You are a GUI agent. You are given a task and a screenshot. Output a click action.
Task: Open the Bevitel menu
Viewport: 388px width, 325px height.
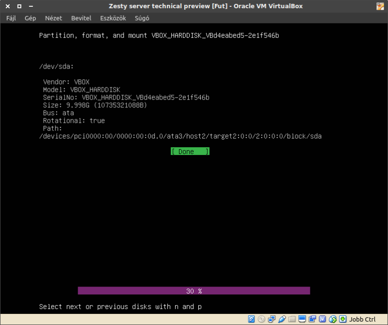point(81,18)
